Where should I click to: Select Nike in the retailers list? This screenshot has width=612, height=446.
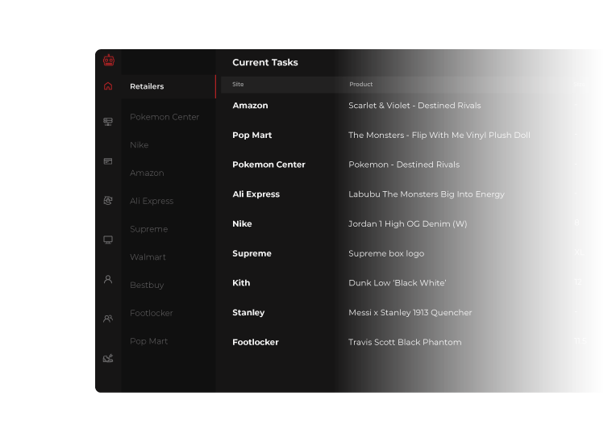pyautogui.click(x=139, y=145)
